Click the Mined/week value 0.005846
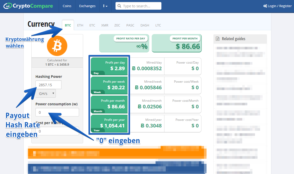The width and height of the screenshot is (294, 174). [x=148, y=88]
